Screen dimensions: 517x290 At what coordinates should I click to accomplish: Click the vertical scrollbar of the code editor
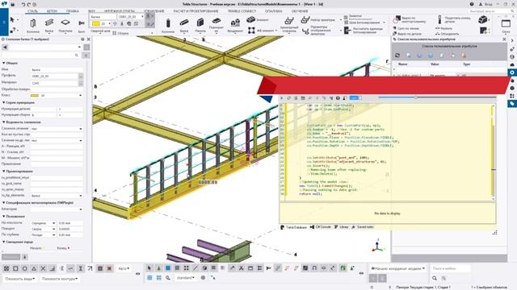(x=494, y=151)
